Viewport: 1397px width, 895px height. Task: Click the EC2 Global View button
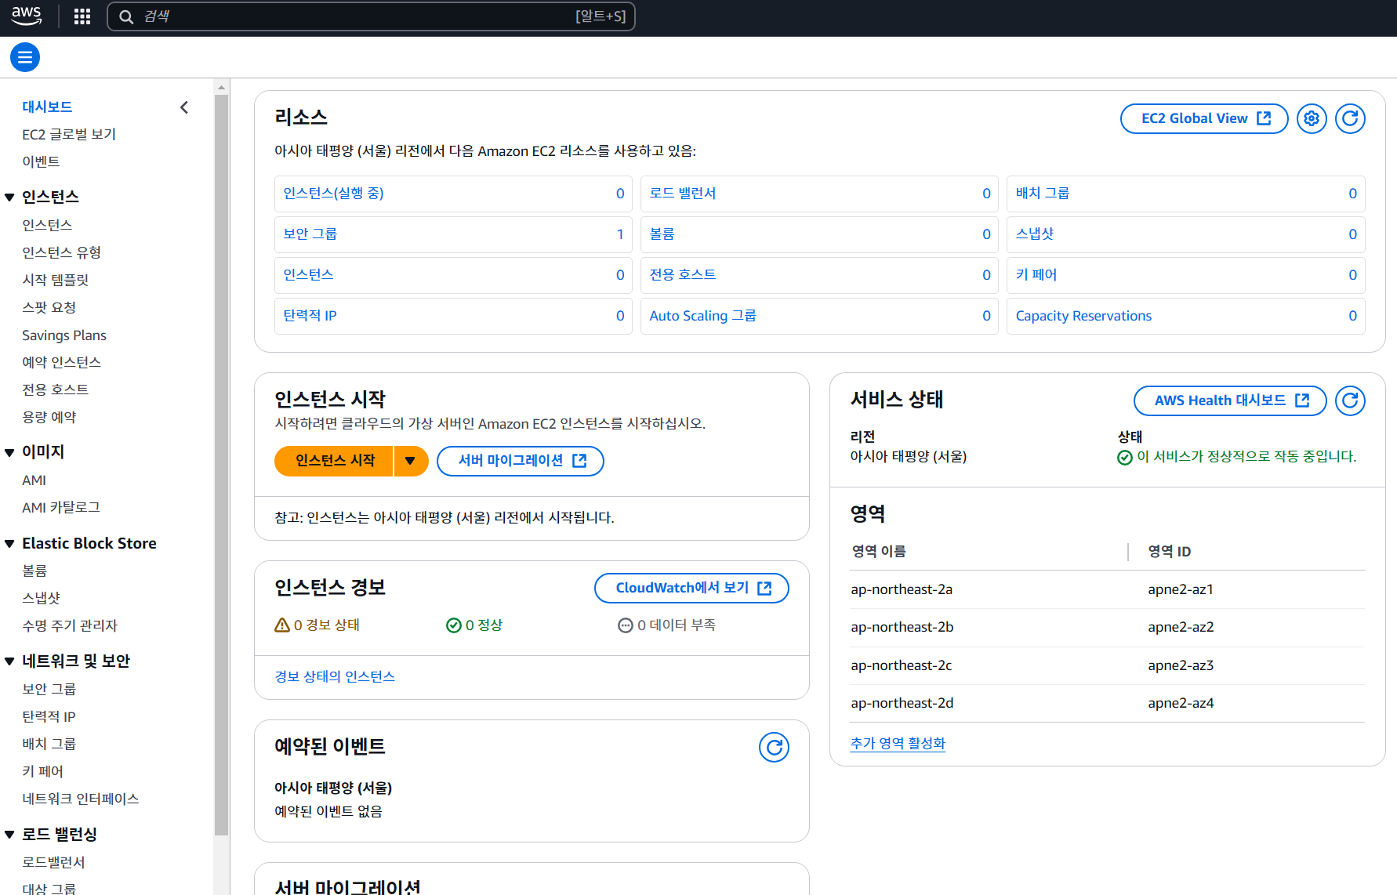tap(1204, 118)
